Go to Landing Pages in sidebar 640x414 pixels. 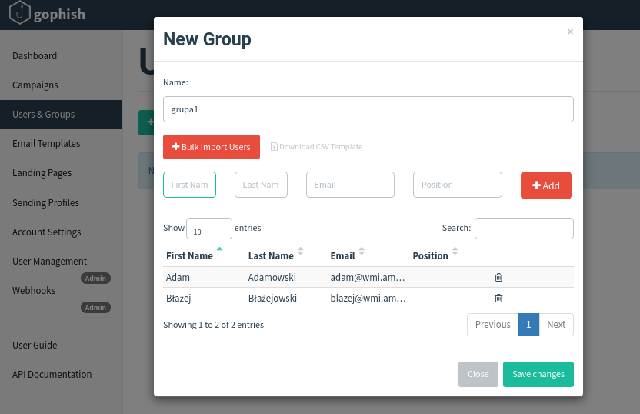coord(42,173)
